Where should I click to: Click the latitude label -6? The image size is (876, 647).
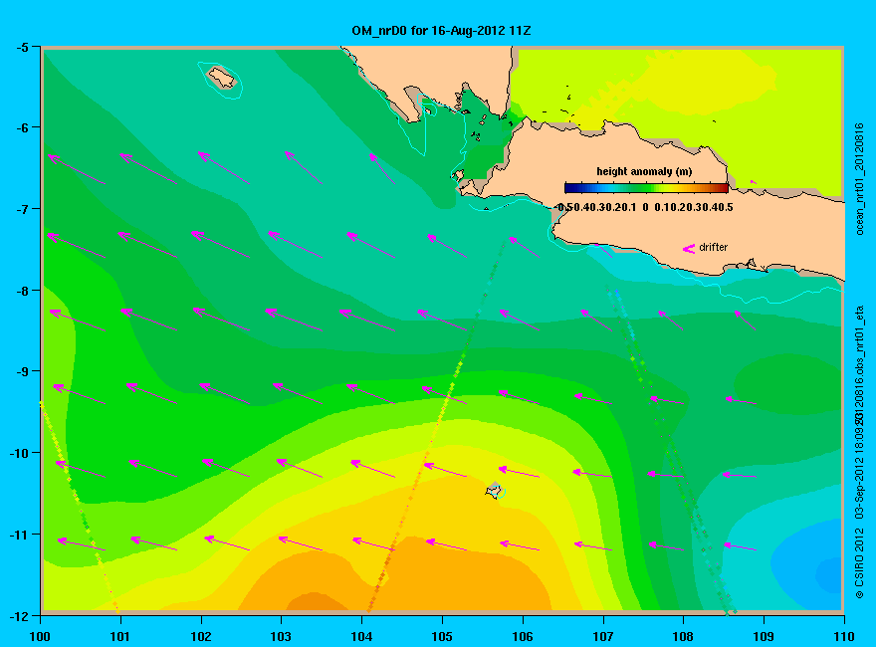22,128
